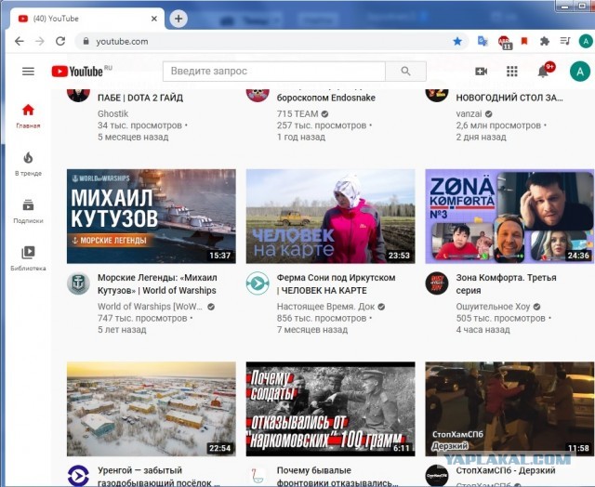Open the Человек на карте thumbnail
The height and width of the screenshot is (487, 595).
pyautogui.click(x=330, y=217)
